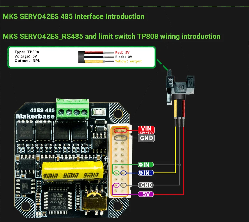Screen dimensions: 249x222
Task: Click the STM32 microcontroller chip
Action: point(58,201)
